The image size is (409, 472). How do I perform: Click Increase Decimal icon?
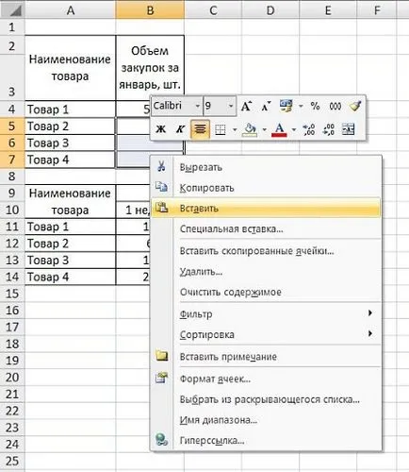pos(309,129)
